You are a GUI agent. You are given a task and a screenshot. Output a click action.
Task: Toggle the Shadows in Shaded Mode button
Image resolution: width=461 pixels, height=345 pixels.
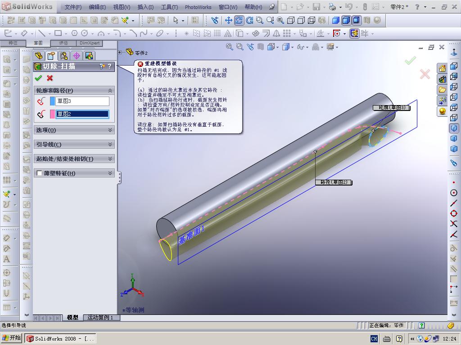[x=357, y=20]
